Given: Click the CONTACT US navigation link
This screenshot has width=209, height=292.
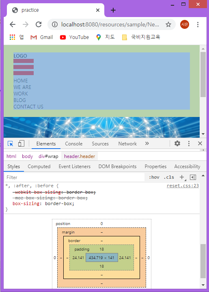Looking at the screenshot, I should point(28,107).
